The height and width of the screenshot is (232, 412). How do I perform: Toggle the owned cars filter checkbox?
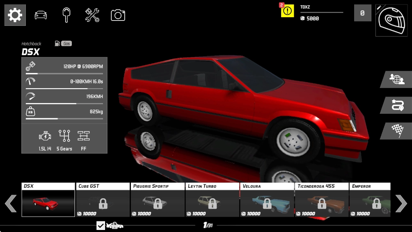point(101,225)
